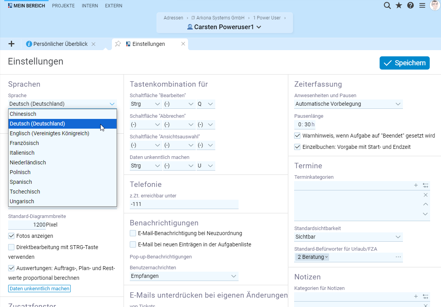Open favorites star icon
The width and height of the screenshot is (441, 307).
pyautogui.click(x=399, y=5)
